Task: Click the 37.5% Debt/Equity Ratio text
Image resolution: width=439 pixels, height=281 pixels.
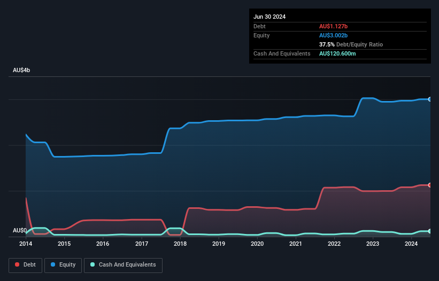Action: pyautogui.click(x=351, y=44)
